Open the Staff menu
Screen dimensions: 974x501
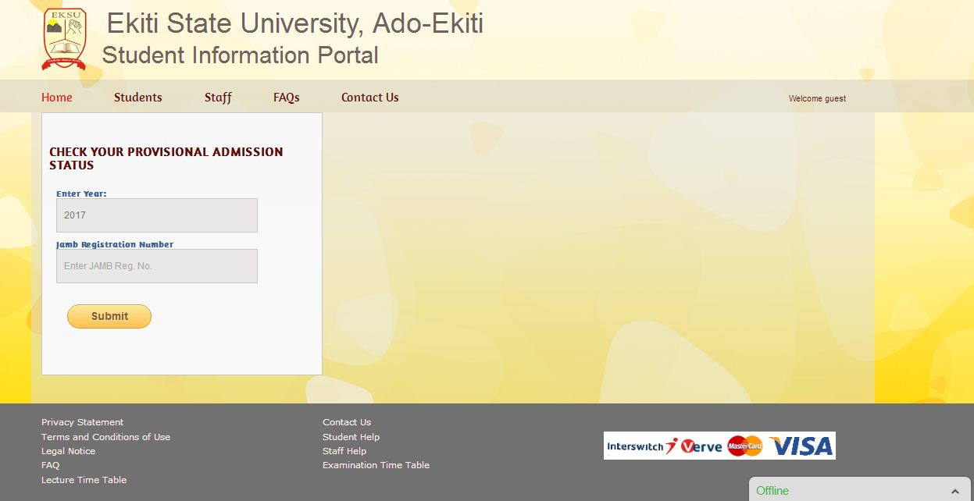click(218, 98)
